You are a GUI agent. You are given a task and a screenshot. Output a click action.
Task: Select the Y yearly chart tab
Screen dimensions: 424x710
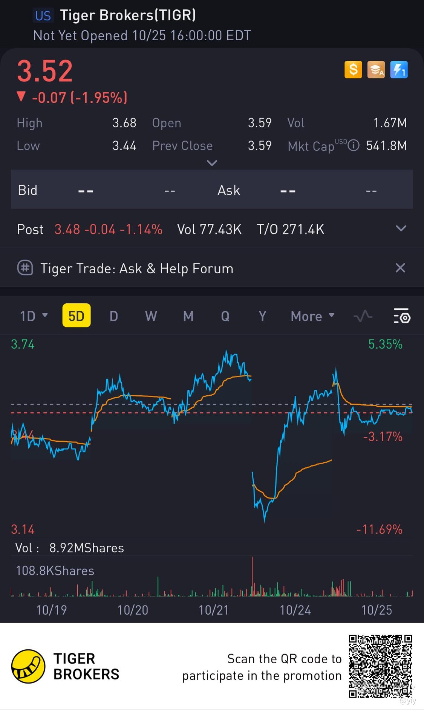coord(262,316)
